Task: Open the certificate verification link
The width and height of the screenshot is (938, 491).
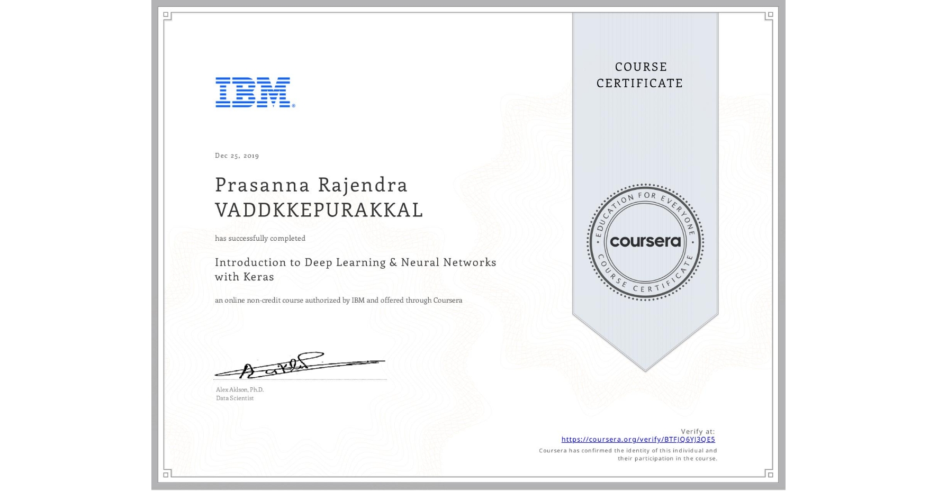Action: [637, 440]
